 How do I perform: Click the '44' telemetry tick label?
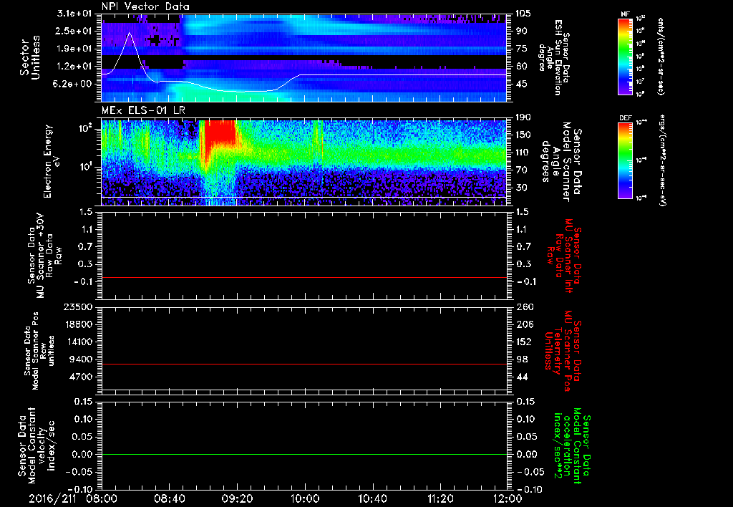coord(522,377)
